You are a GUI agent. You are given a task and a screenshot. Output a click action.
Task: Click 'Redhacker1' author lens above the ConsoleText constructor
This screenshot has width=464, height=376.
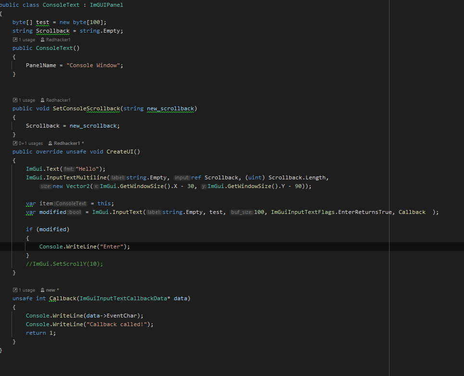coord(58,40)
